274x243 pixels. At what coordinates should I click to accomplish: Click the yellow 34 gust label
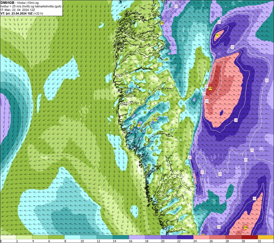[x=246, y=227]
